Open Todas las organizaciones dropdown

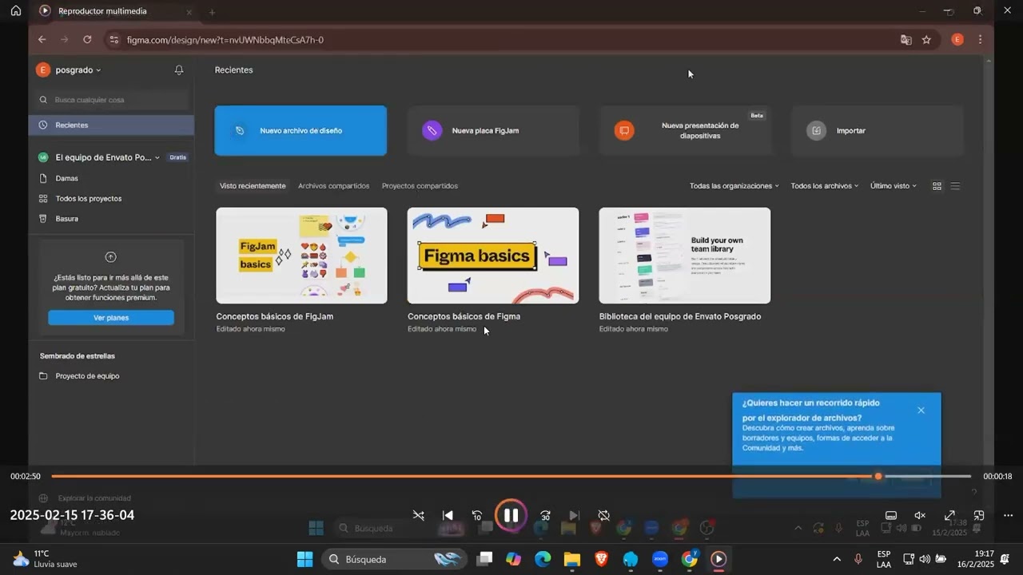point(734,185)
